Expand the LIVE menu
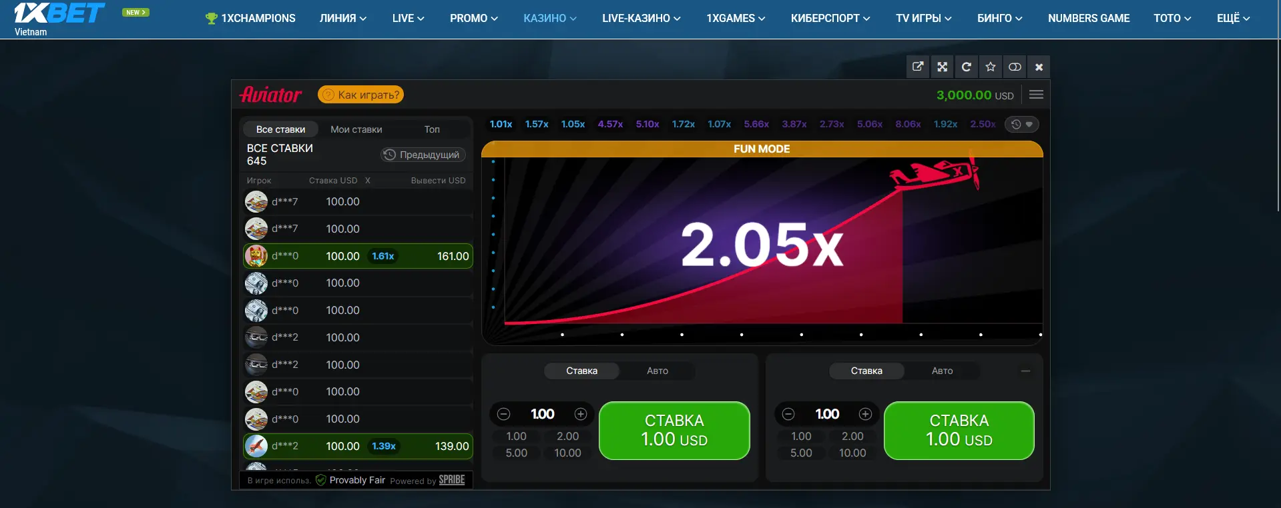1281x508 pixels. [409, 19]
